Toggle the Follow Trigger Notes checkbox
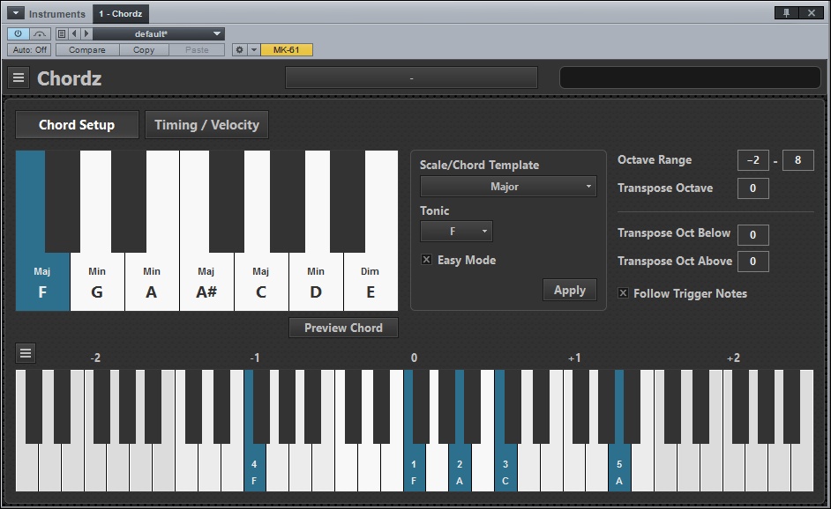The image size is (831, 509). click(623, 293)
